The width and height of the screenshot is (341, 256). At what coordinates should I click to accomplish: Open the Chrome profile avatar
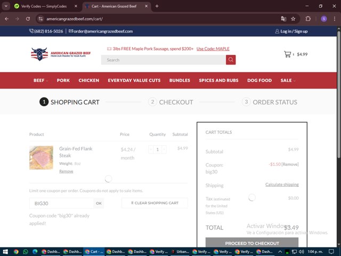324,19
